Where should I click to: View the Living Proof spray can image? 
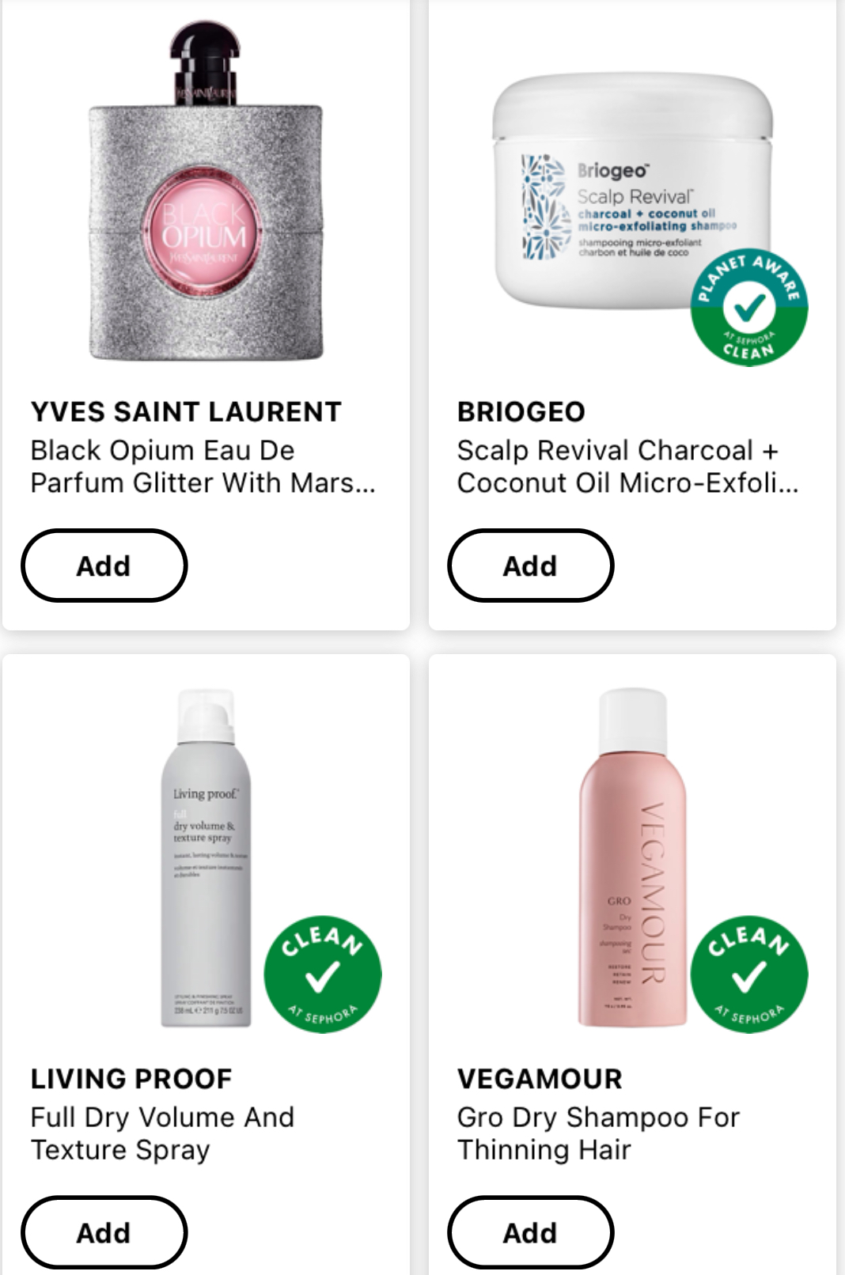[206, 858]
